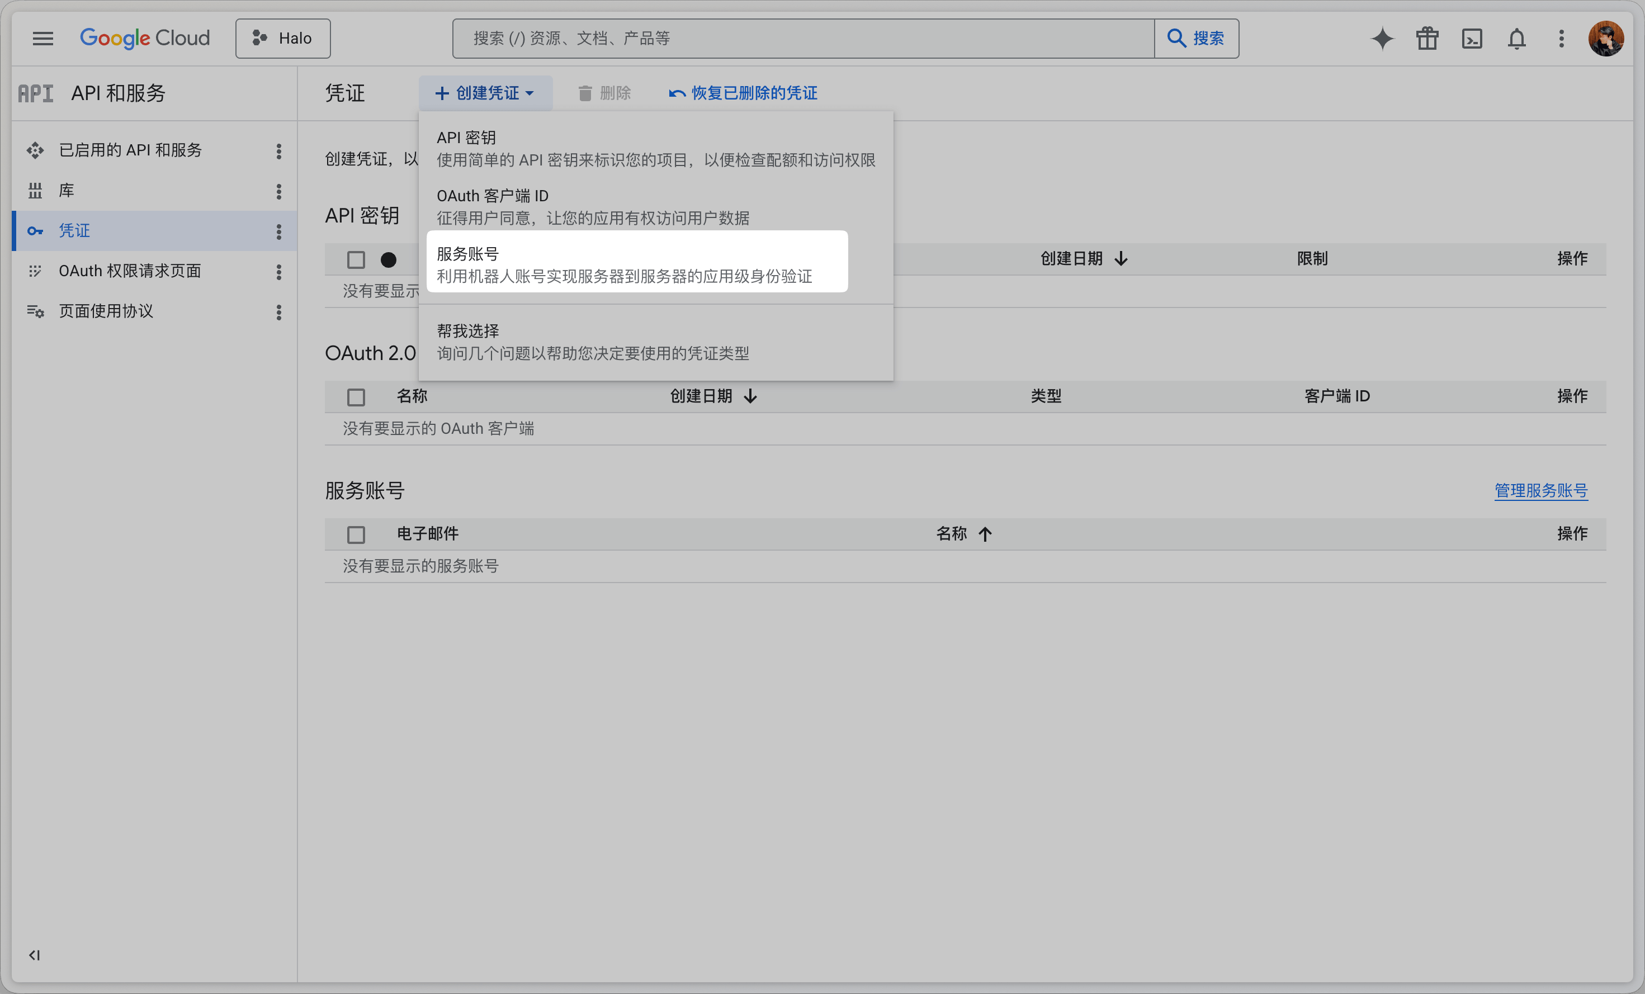
Task: Open more options for 凭证 sidebar item
Action: pos(278,231)
